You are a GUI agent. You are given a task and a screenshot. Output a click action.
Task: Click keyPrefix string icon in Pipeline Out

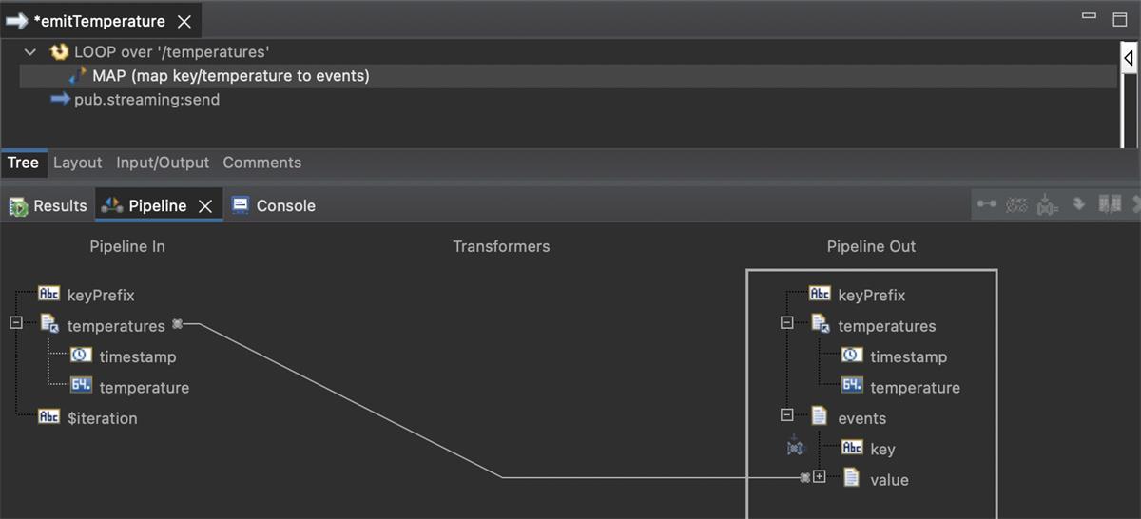[x=821, y=294]
